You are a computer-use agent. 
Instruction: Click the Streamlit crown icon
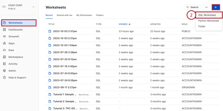(x=4, y=37)
